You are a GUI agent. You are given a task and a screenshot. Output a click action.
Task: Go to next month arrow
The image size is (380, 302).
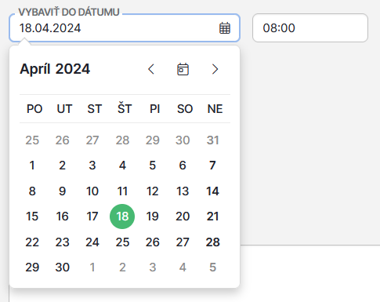click(x=215, y=69)
